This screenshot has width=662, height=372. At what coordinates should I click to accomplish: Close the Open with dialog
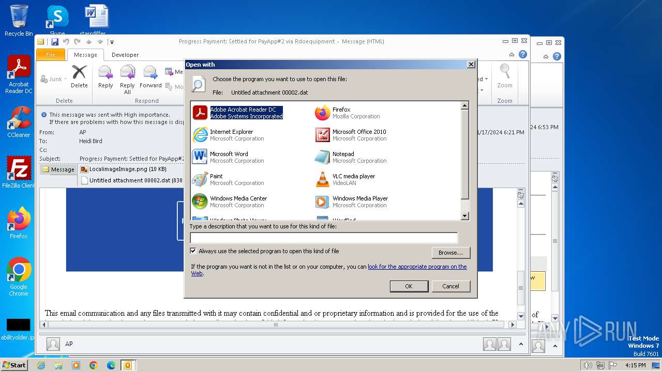471,65
